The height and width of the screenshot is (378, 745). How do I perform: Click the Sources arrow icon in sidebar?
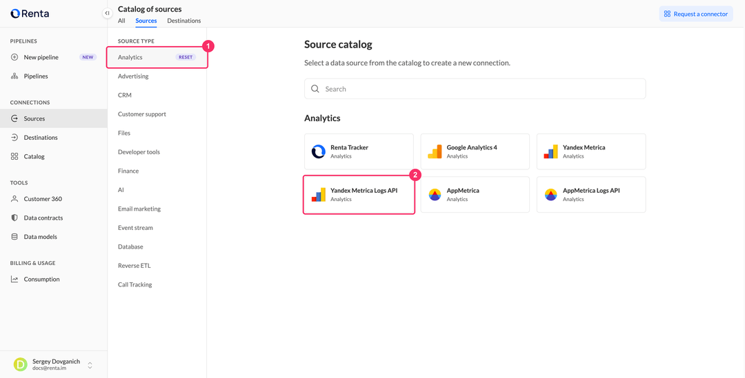[14, 118]
